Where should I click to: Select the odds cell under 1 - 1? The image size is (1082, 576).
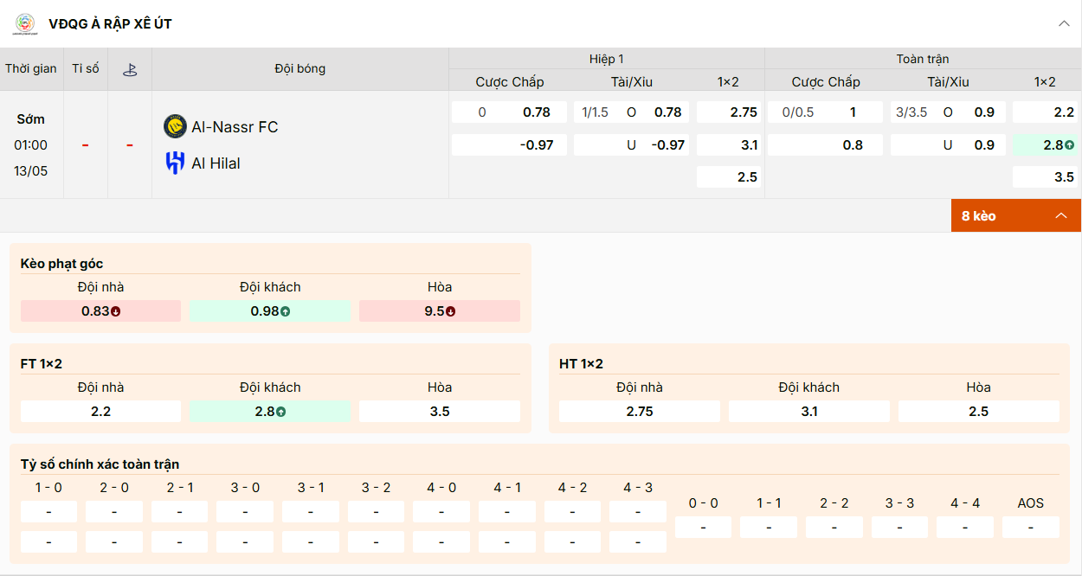(x=769, y=528)
